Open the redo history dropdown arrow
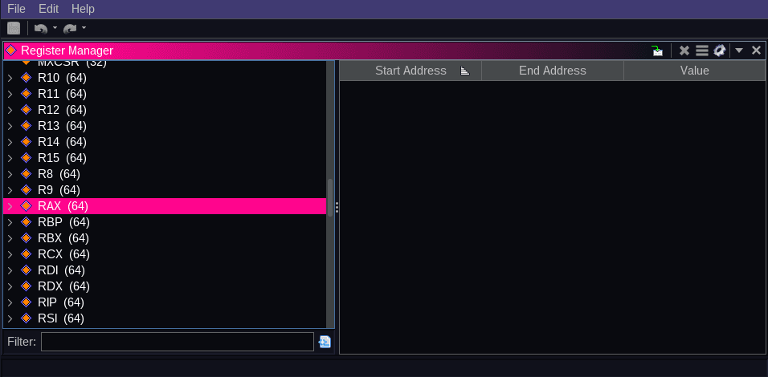Viewport: 768px width, 377px height. click(x=84, y=28)
